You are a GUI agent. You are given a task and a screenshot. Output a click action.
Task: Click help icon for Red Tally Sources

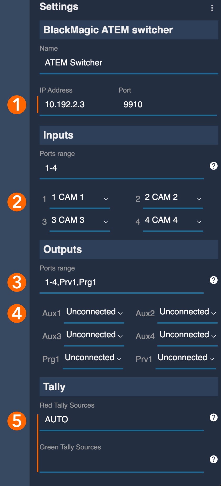[x=213, y=417]
